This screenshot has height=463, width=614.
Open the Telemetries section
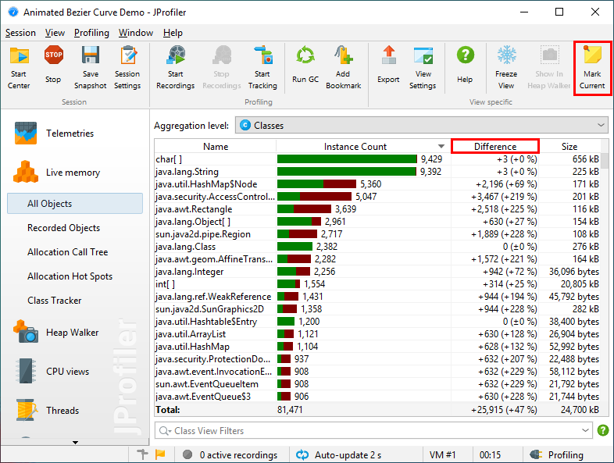(55, 133)
